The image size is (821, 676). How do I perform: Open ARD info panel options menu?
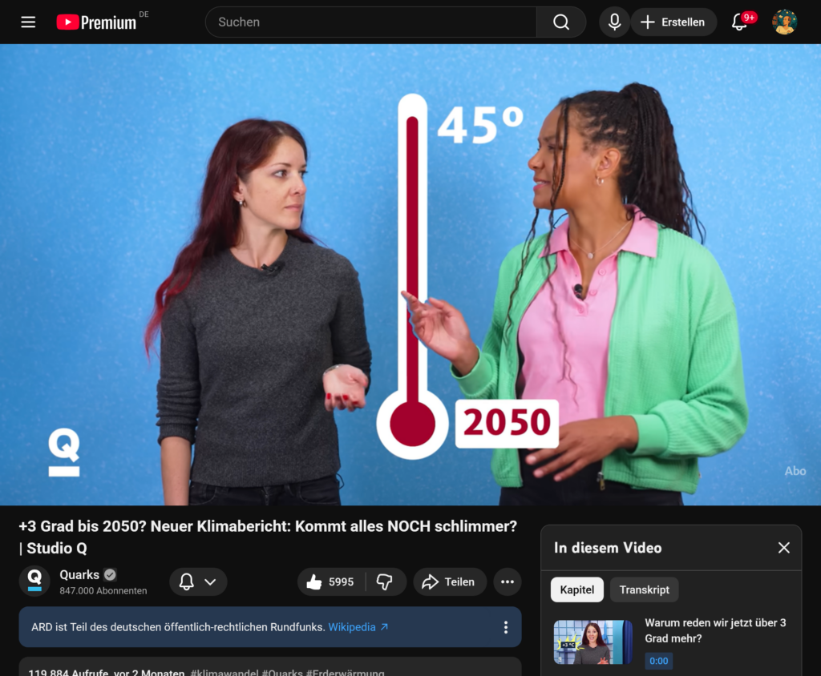505,627
